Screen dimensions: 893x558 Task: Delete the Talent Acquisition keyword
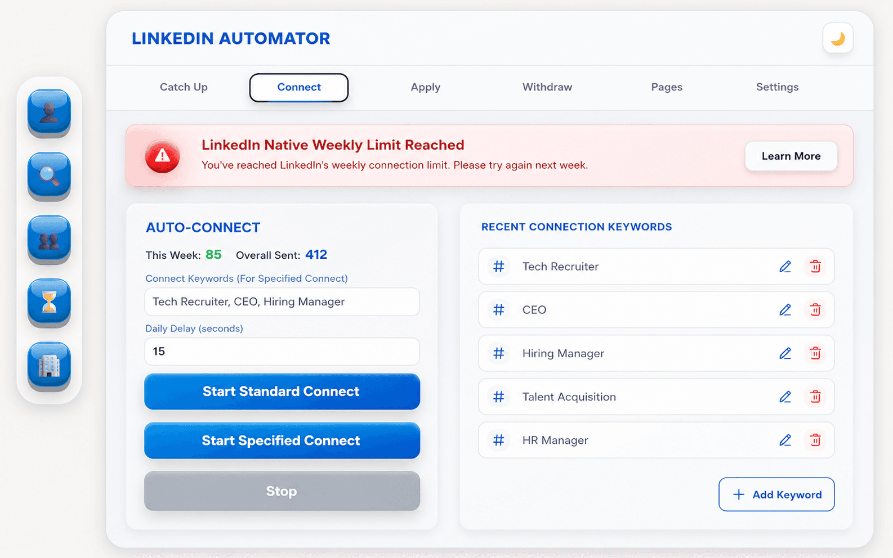pyautogui.click(x=815, y=397)
